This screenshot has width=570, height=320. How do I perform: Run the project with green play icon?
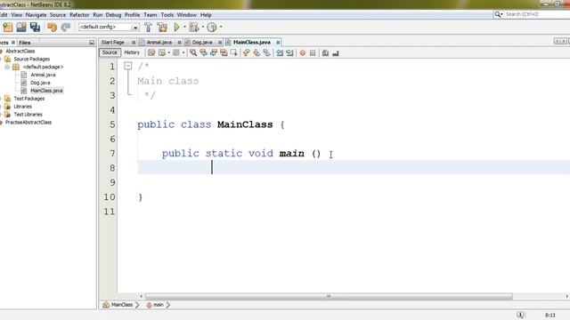(x=176, y=28)
